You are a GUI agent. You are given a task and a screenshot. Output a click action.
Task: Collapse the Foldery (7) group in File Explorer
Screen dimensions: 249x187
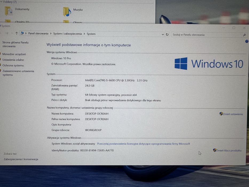(1, 2)
